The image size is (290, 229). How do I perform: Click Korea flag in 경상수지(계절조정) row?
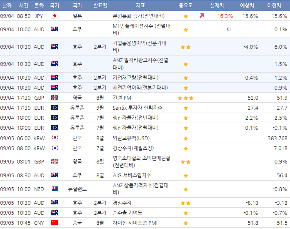(x=55, y=148)
